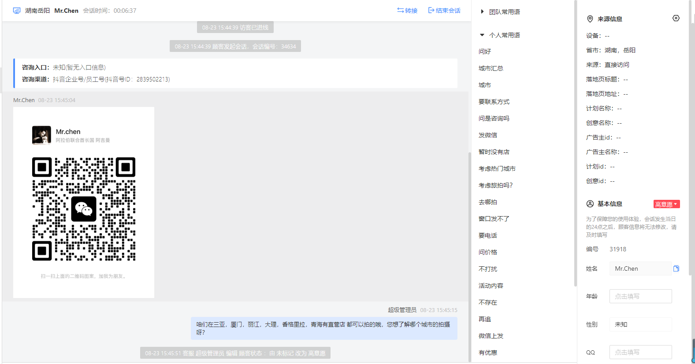Click the chat area vertical scrollbar
This screenshot has width=695, height=364.
(x=470, y=256)
